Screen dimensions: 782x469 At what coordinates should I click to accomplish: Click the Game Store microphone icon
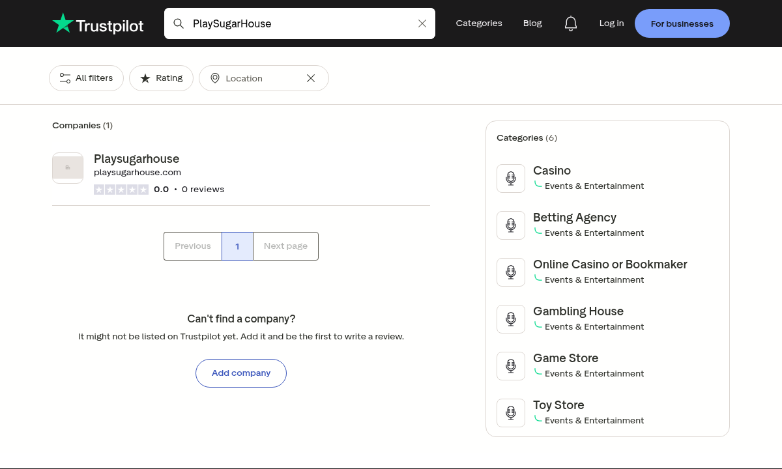tap(511, 366)
